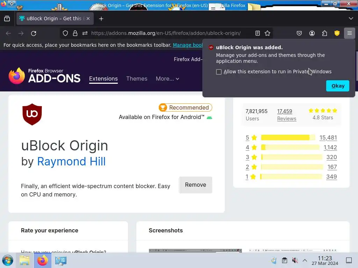Select the Themes tab
The width and height of the screenshot is (358, 268).
tap(137, 79)
